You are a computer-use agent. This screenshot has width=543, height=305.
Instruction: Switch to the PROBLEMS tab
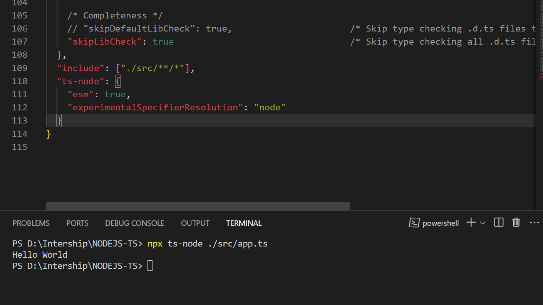click(31, 223)
